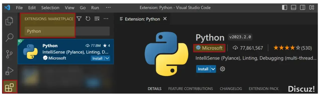Open the View menu

click(69, 8)
